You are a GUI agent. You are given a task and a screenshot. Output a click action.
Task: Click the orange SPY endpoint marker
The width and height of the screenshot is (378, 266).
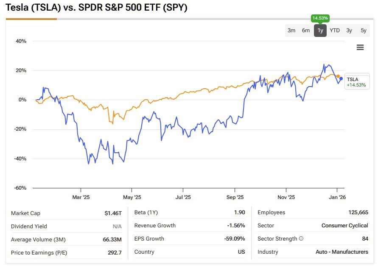[x=338, y=76]
